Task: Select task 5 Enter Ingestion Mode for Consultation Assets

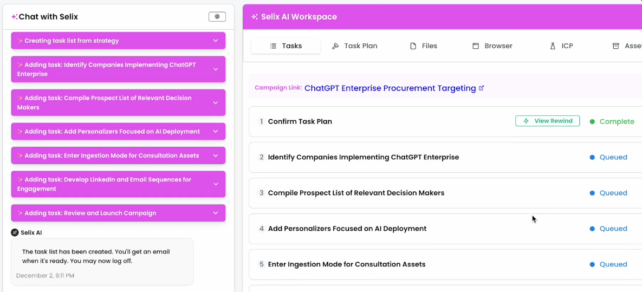Action: coord(445,264)
